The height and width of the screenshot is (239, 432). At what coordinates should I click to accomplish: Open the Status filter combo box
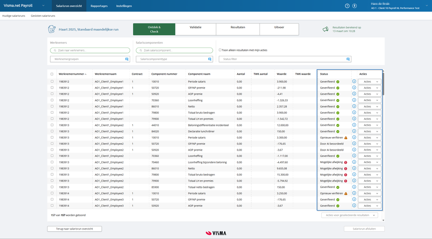click(x=285, y=59)
